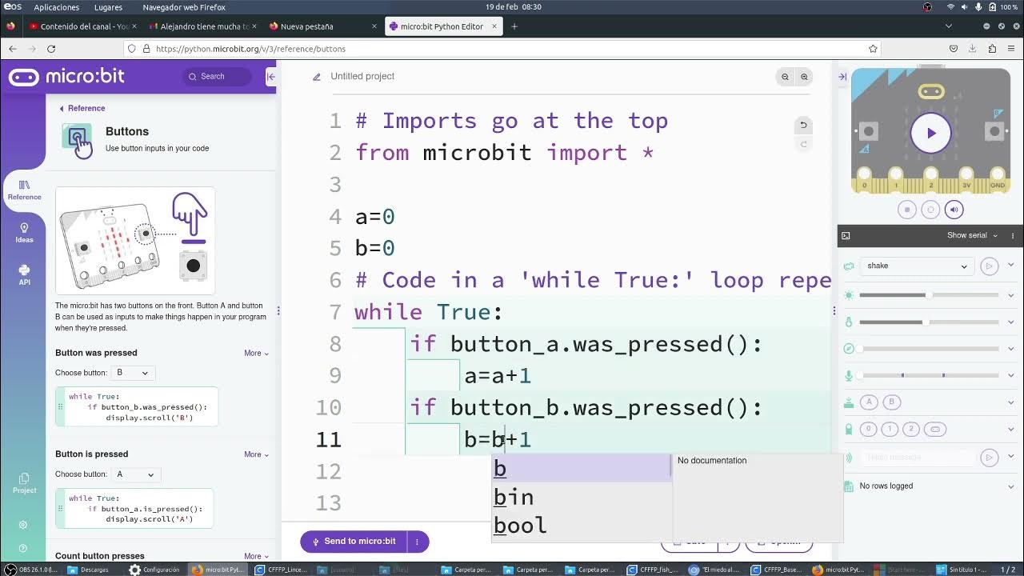Screen dimensions: 1024x576
Task: Bookmark this page star icon
Action: point(873,49)
